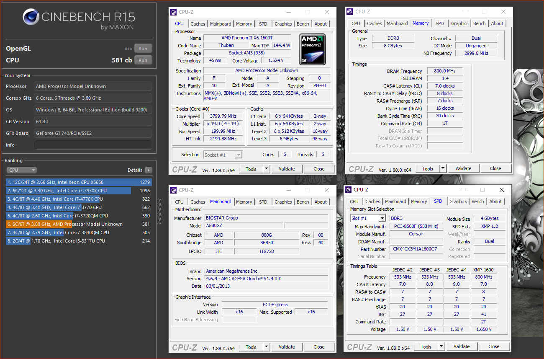Image resolution: width=544 pixels, height=359 pixels.
Task: Open ranking Details arrow button
Action: (148, 170)
